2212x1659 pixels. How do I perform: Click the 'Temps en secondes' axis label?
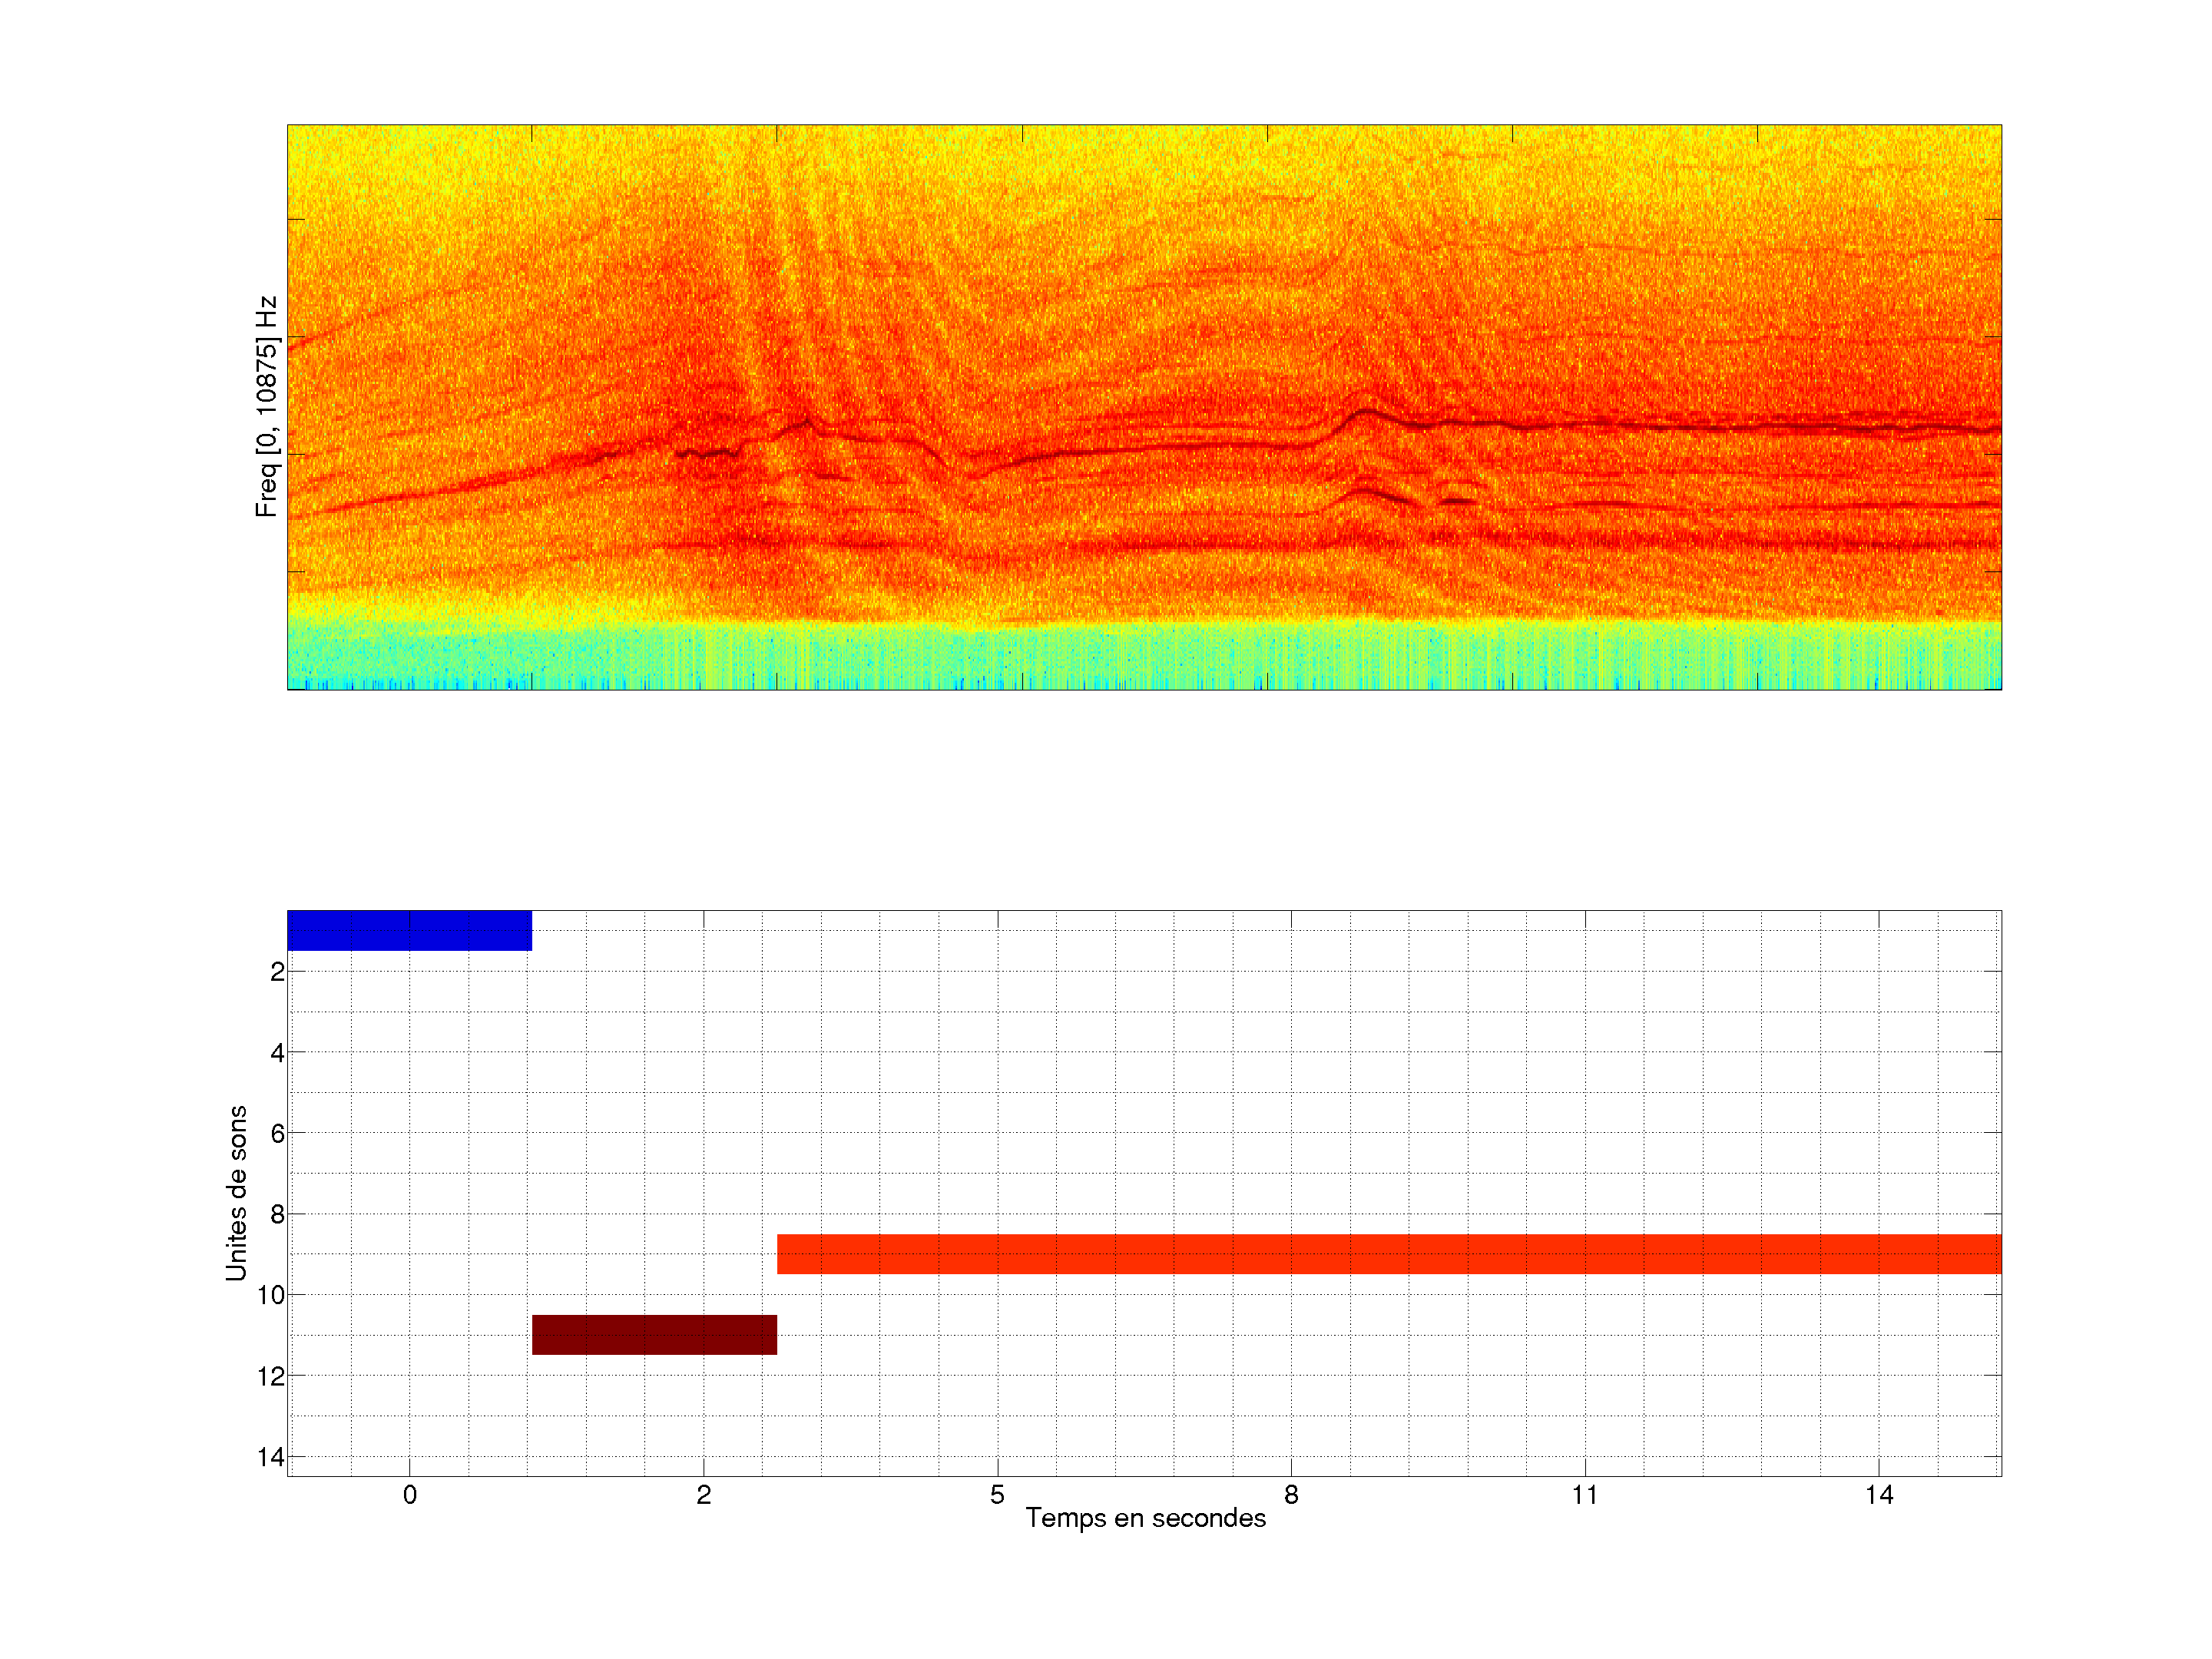(x=1145, y=1518)
